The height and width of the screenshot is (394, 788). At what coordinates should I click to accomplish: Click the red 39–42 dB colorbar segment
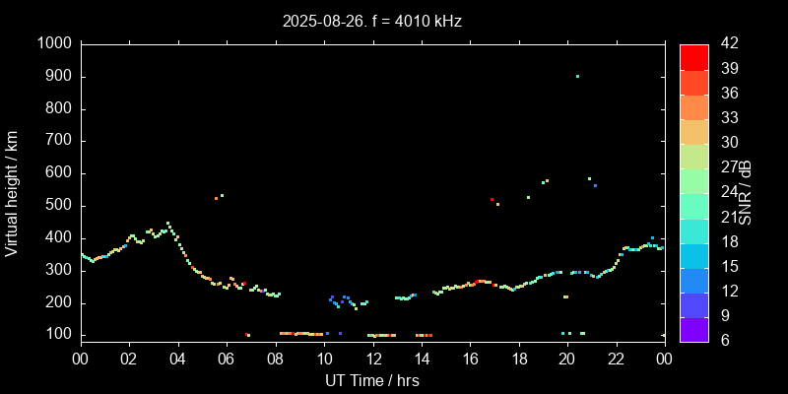coord(693,56)
